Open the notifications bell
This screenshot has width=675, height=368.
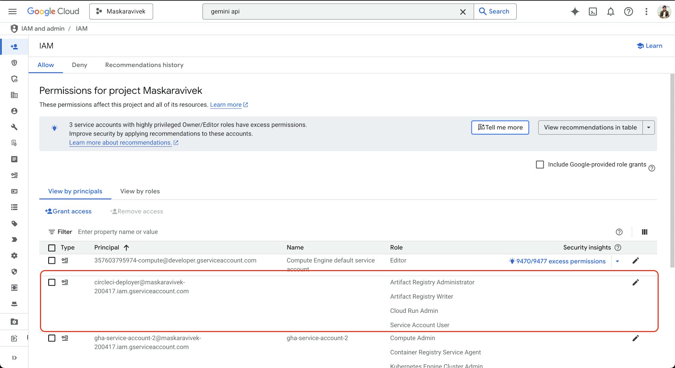(611, 11)
